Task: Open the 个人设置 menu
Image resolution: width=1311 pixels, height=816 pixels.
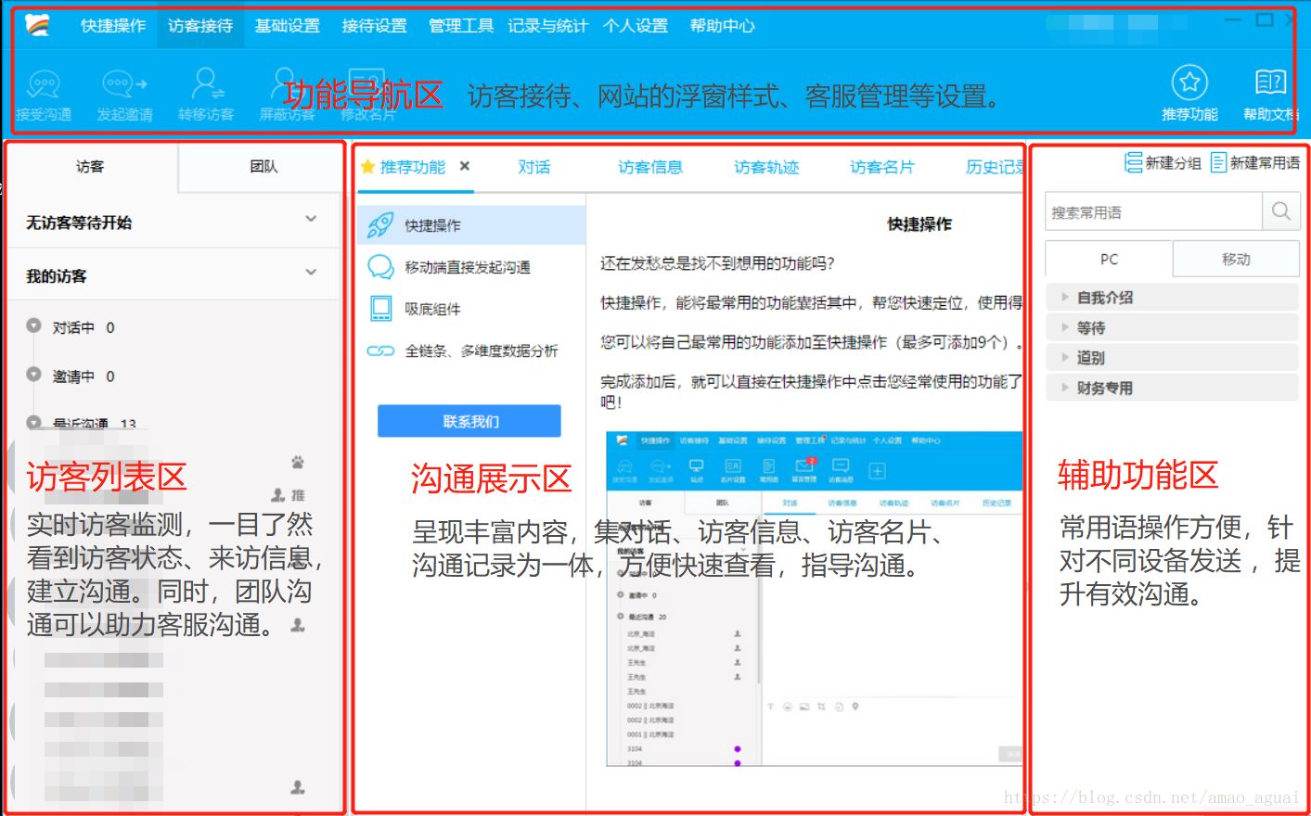Action: point(636,26)
